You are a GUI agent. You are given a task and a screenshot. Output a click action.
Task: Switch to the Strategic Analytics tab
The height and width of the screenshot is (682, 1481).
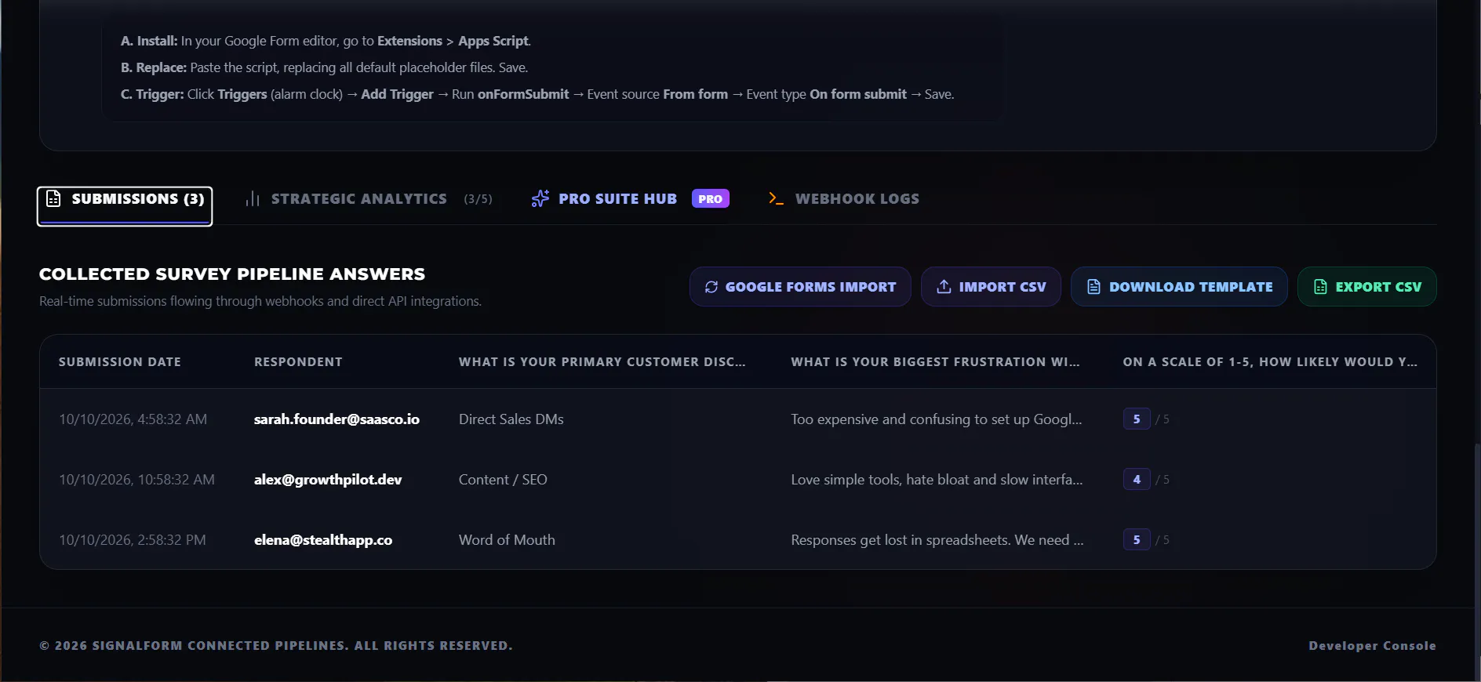369,199
